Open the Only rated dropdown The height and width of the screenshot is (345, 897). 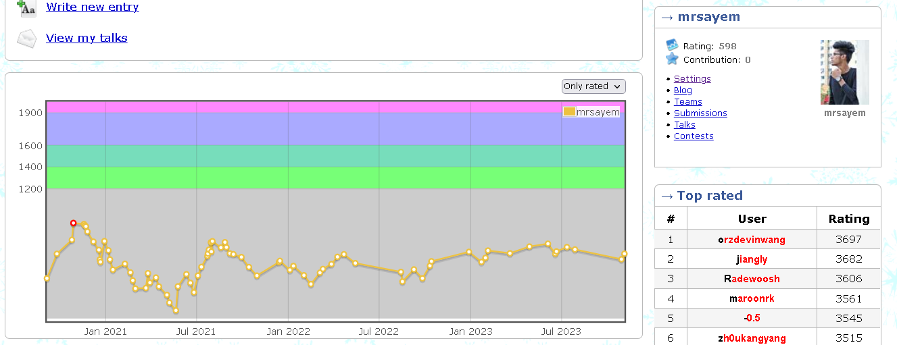pyautogui.click(x=593, y=86)
